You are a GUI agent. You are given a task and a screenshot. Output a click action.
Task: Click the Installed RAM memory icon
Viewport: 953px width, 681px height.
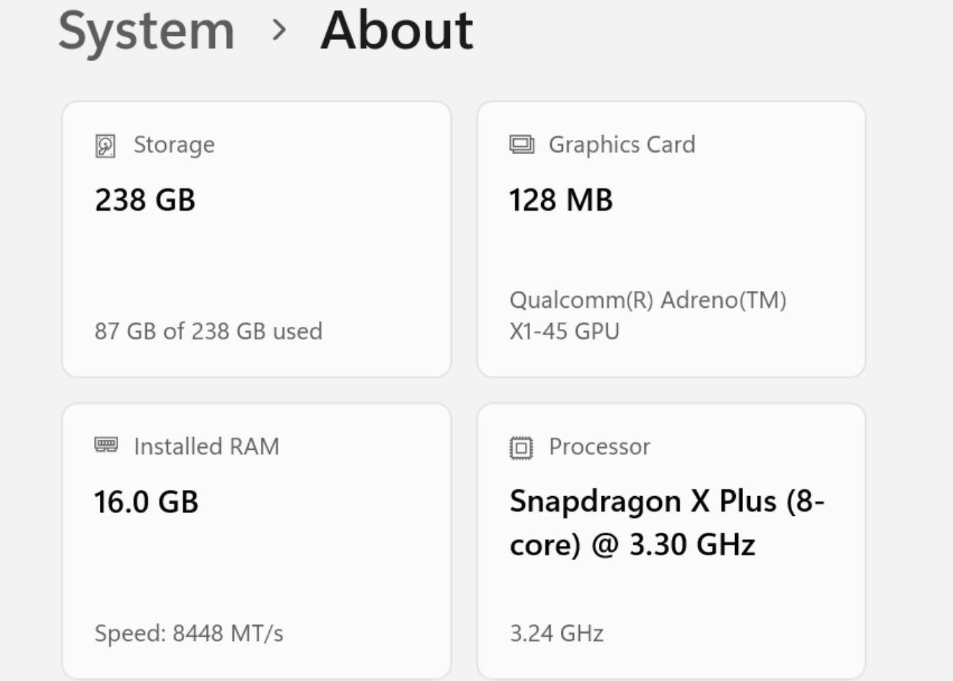click(106, 445)
